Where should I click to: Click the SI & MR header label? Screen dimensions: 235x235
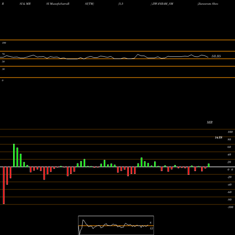pyautogui.click(x=25, y=4)
